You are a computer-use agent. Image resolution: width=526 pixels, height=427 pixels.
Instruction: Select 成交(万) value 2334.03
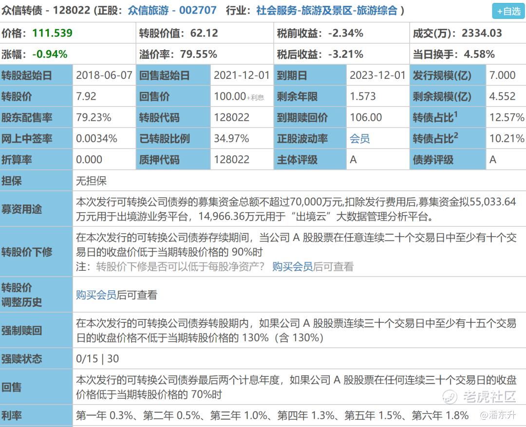(x=482, y=33)
